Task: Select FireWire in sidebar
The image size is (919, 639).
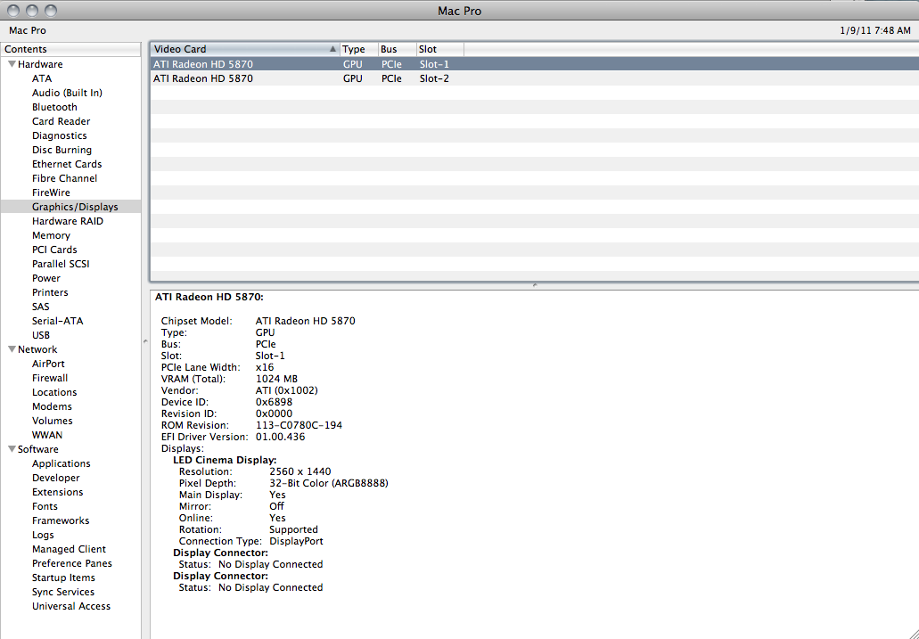Action: 51,193
